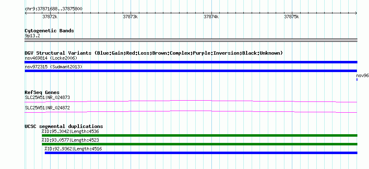Click the chr9:37871688..37875800 coordinate label
Viewport: 369px width, 169px height.
tap(53, 9)
